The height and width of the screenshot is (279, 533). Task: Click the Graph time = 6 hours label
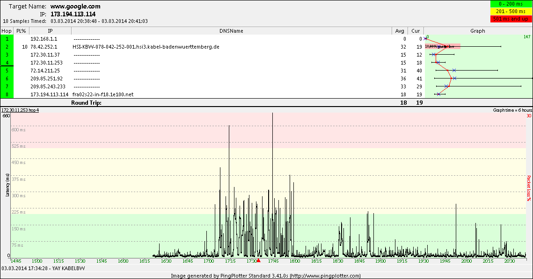pyautogui.click(x=510, y=110)
